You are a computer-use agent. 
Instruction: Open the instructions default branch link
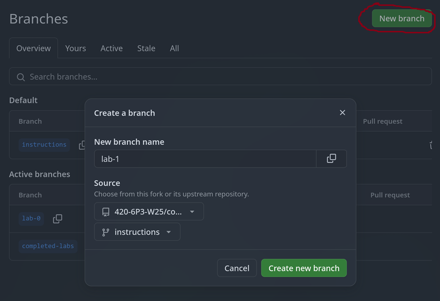44,145
